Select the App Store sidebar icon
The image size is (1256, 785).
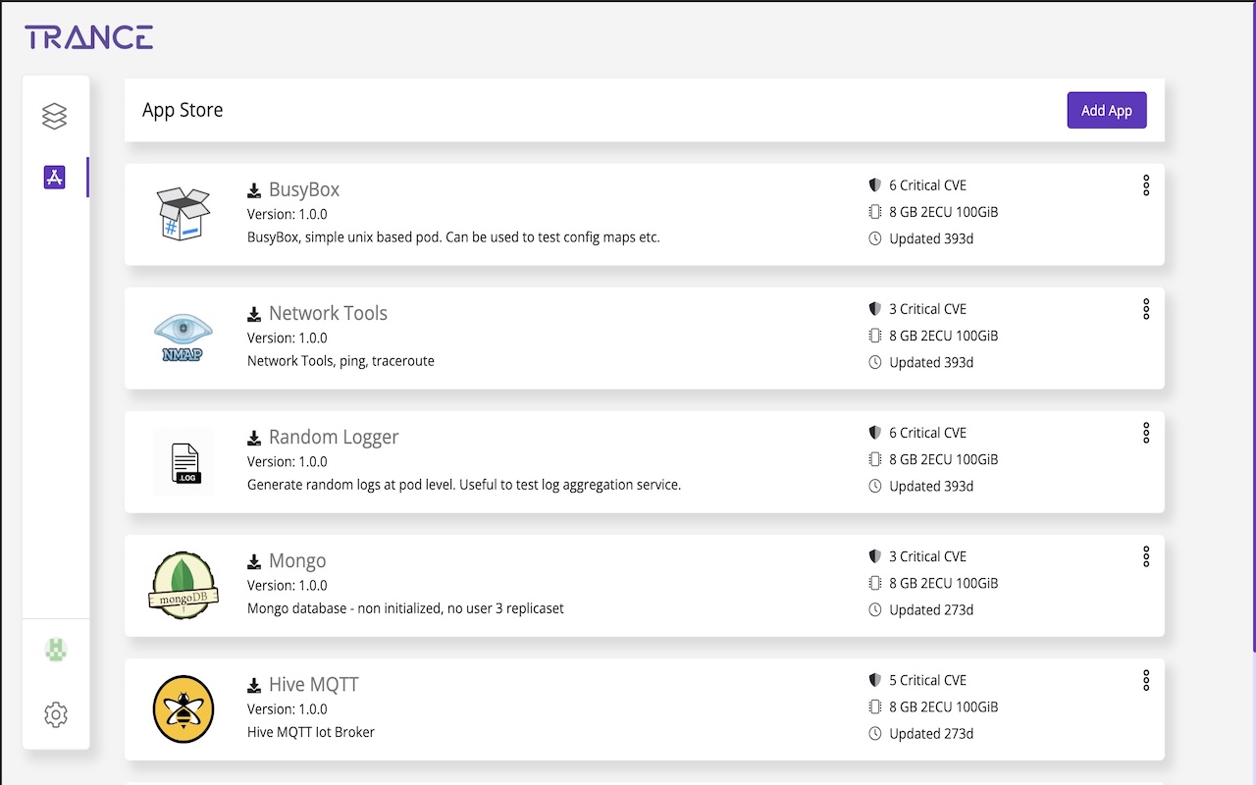55,178
